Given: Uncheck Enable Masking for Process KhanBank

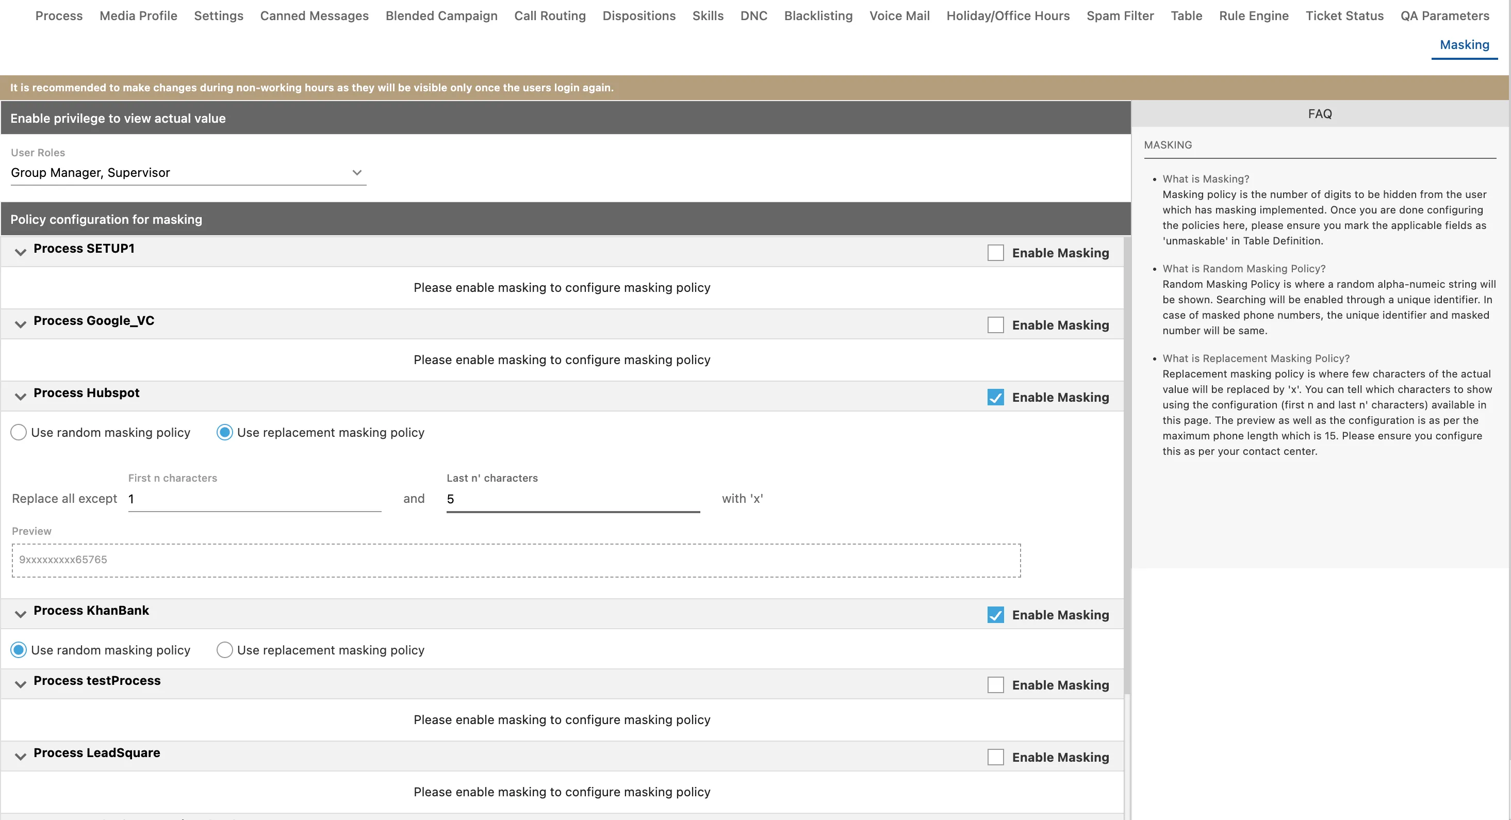Looking at the screenshot, I should coord(995,615).
